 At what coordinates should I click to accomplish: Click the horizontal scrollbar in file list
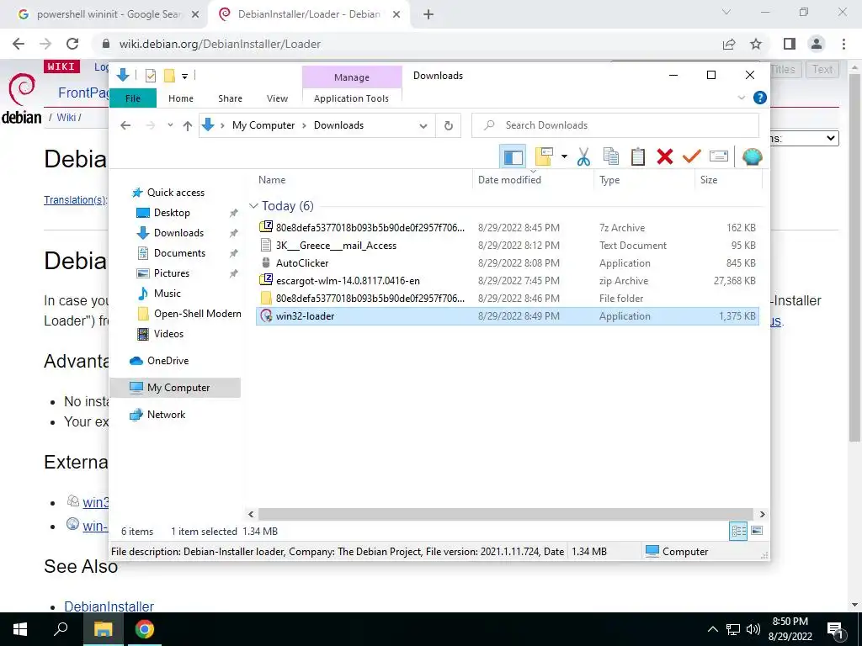pyautogui.click(x=505, y=515)
